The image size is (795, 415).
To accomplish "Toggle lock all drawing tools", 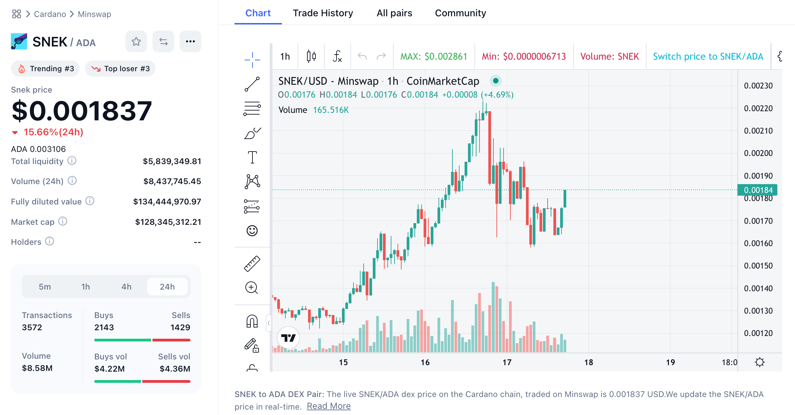I will [x=252, y=368].
